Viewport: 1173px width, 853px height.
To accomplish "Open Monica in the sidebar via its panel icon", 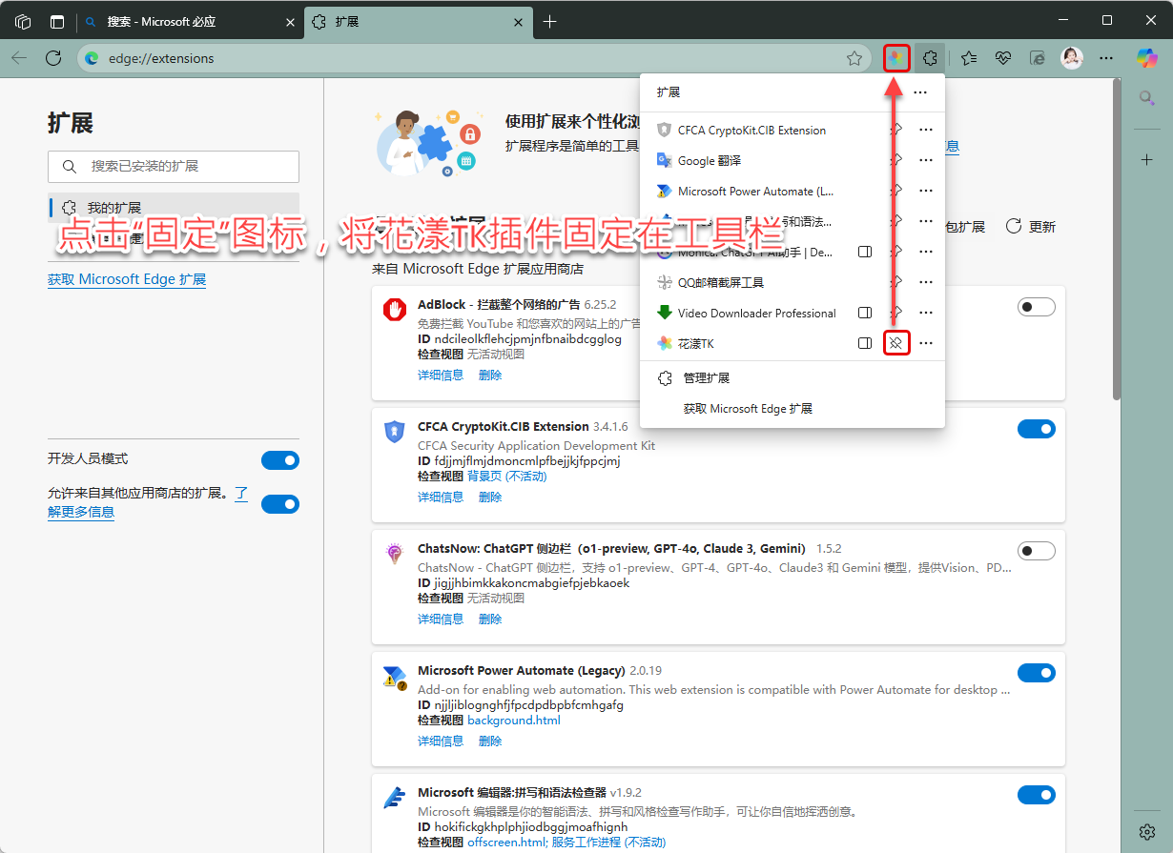I will (865, 252).
